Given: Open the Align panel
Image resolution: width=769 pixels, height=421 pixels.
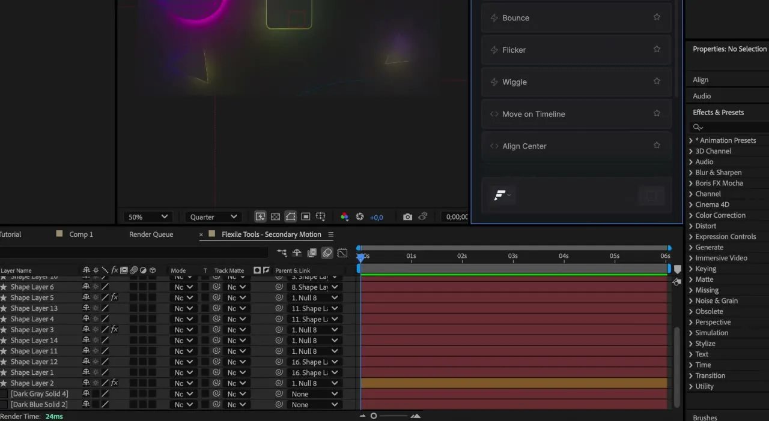Looking at the screenshot, I should coord(701,80).
